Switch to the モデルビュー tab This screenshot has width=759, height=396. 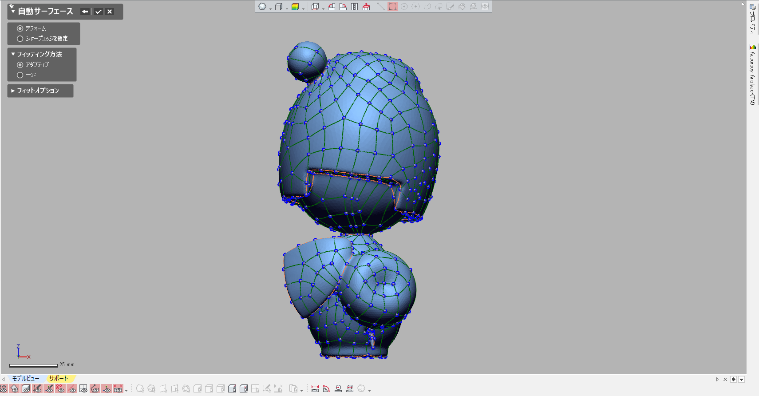click(x=26, y=378)
